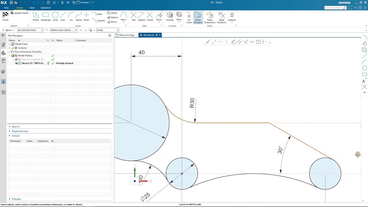
Task: Activate the Fillet command
Action: pos(97,14)
